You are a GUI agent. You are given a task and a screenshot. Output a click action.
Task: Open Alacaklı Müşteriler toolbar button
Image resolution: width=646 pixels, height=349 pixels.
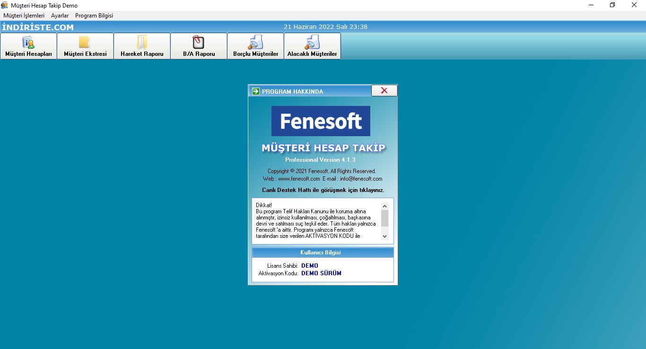tap(312, 46)
